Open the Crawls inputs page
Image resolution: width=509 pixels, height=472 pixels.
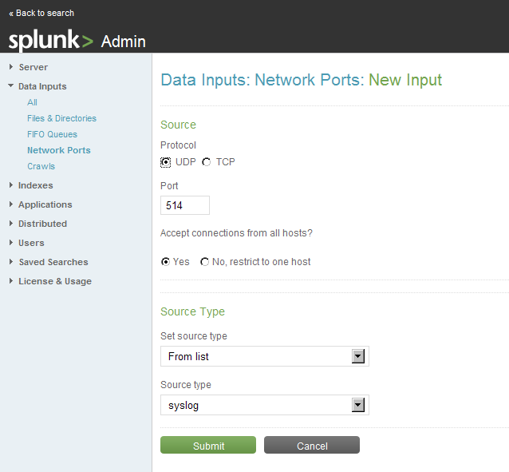pos(41,166)
